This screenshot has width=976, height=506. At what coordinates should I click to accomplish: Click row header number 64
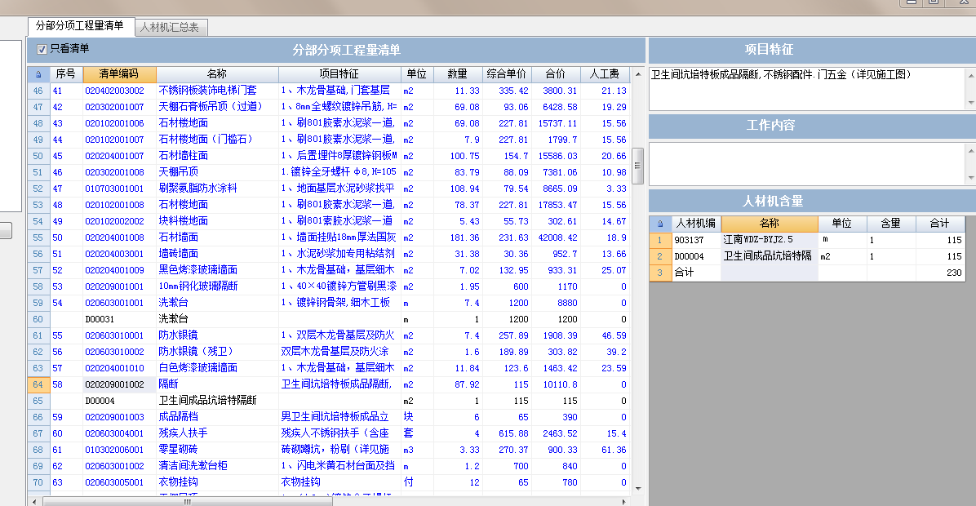click(x=38, y=384)
